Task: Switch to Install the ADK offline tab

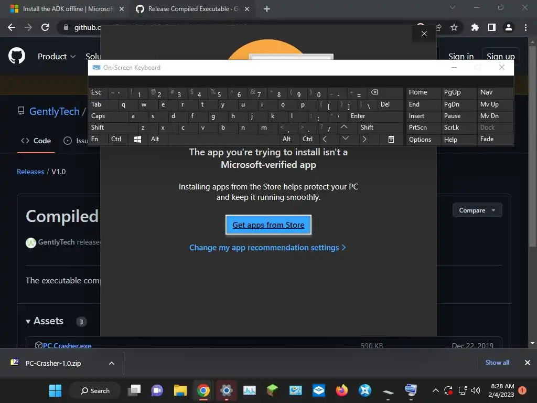Action: click(x=67, y=9)
